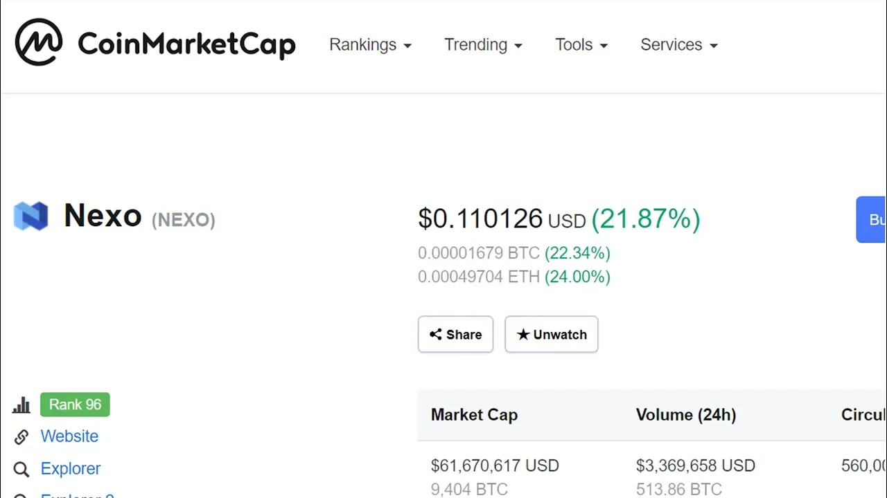887x498 pixels.
Task: Click the bar chart rank icon
Action: 21,405
